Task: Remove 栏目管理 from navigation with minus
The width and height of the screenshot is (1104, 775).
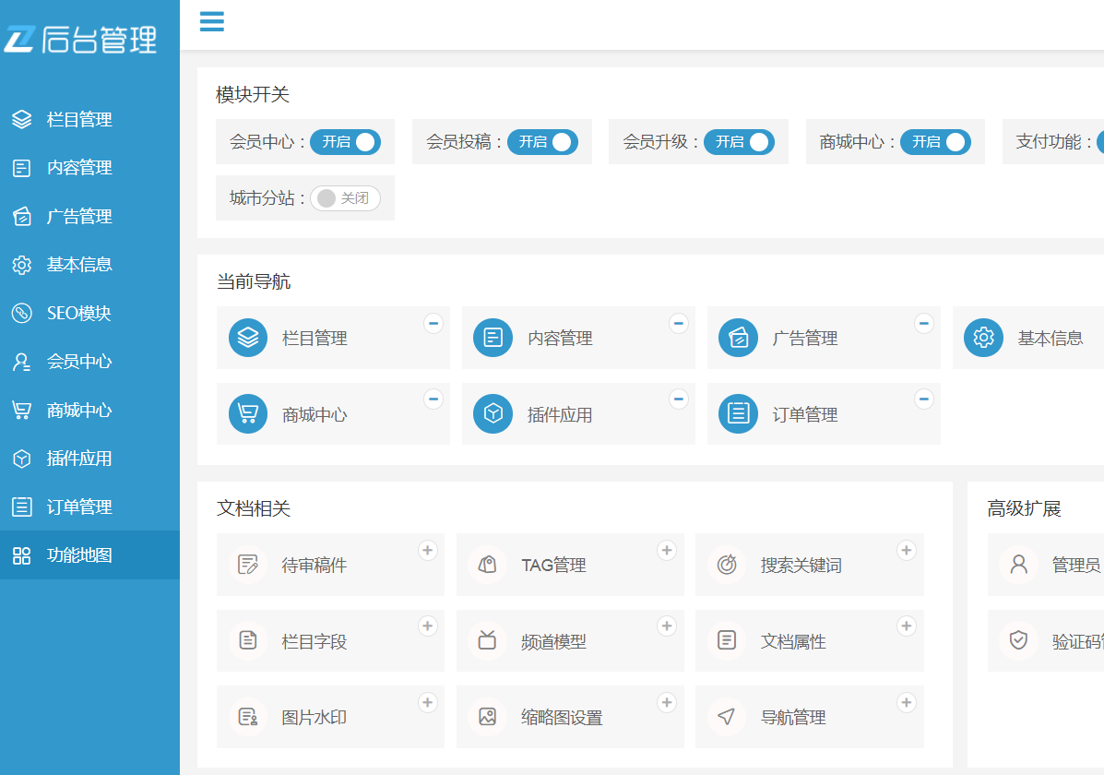Action: point(433,324)
